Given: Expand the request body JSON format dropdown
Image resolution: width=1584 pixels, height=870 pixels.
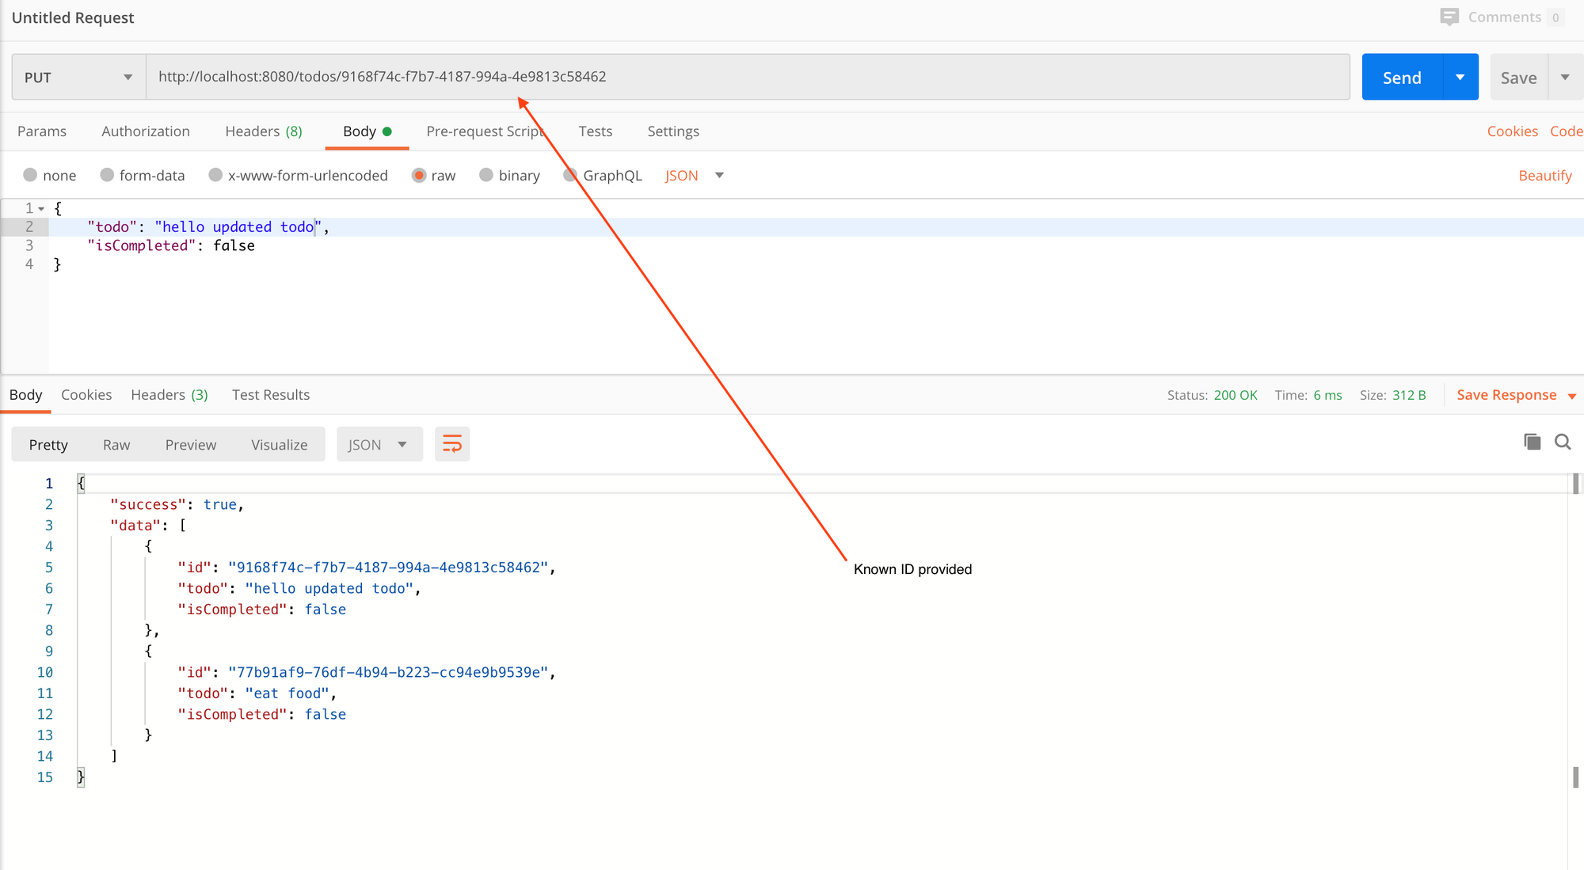Looking at the screenshot, I should [x=719, y=175].
